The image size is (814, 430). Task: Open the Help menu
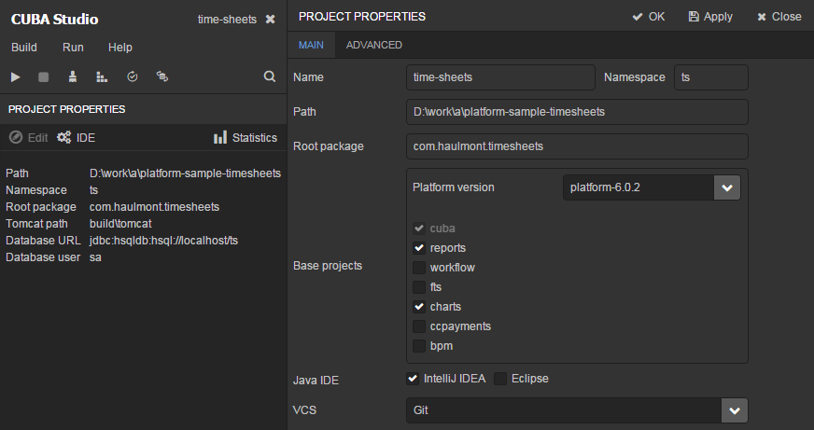click(x=120, y=48)
